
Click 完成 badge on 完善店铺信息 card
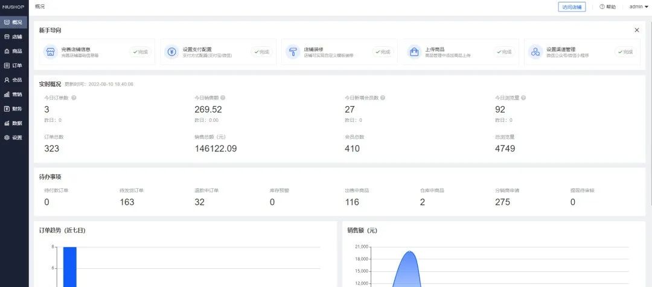pos(140,52)
